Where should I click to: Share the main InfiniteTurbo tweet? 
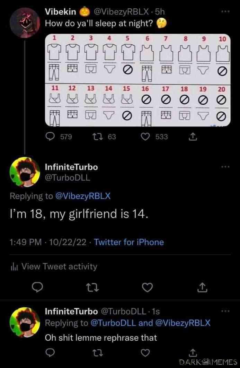click(203, 287)
